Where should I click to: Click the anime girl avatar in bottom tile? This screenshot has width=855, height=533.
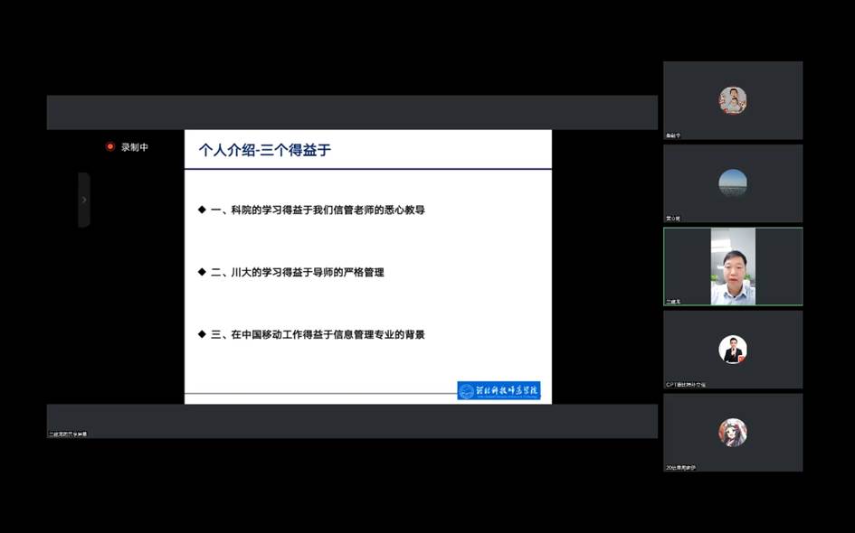[x=732, y=432]
